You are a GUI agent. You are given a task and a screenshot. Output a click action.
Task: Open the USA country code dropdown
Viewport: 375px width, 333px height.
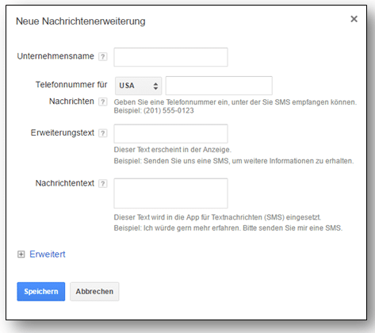point(139,86)
